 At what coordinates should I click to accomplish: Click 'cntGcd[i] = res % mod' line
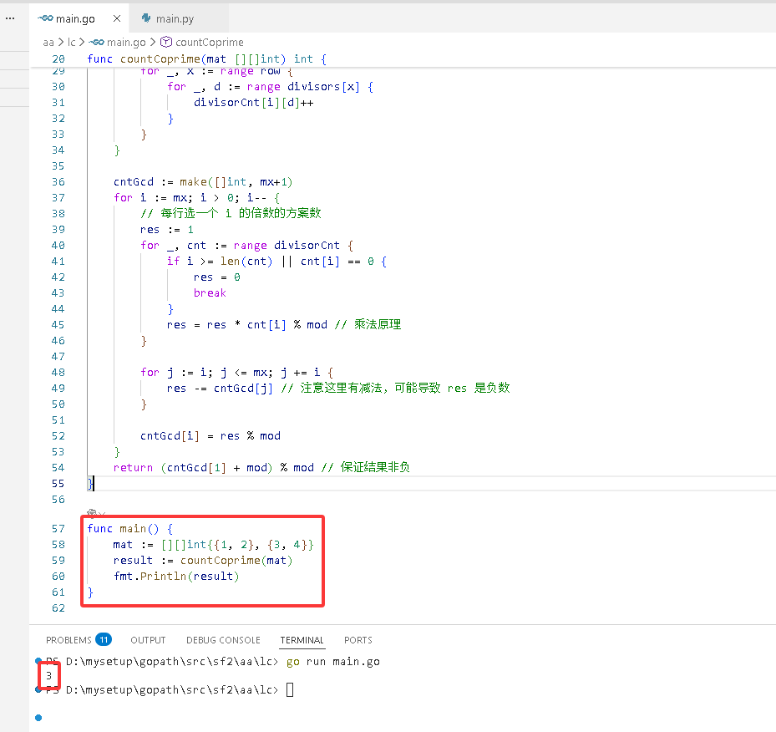pyautogui.click(x=210, y=435)
